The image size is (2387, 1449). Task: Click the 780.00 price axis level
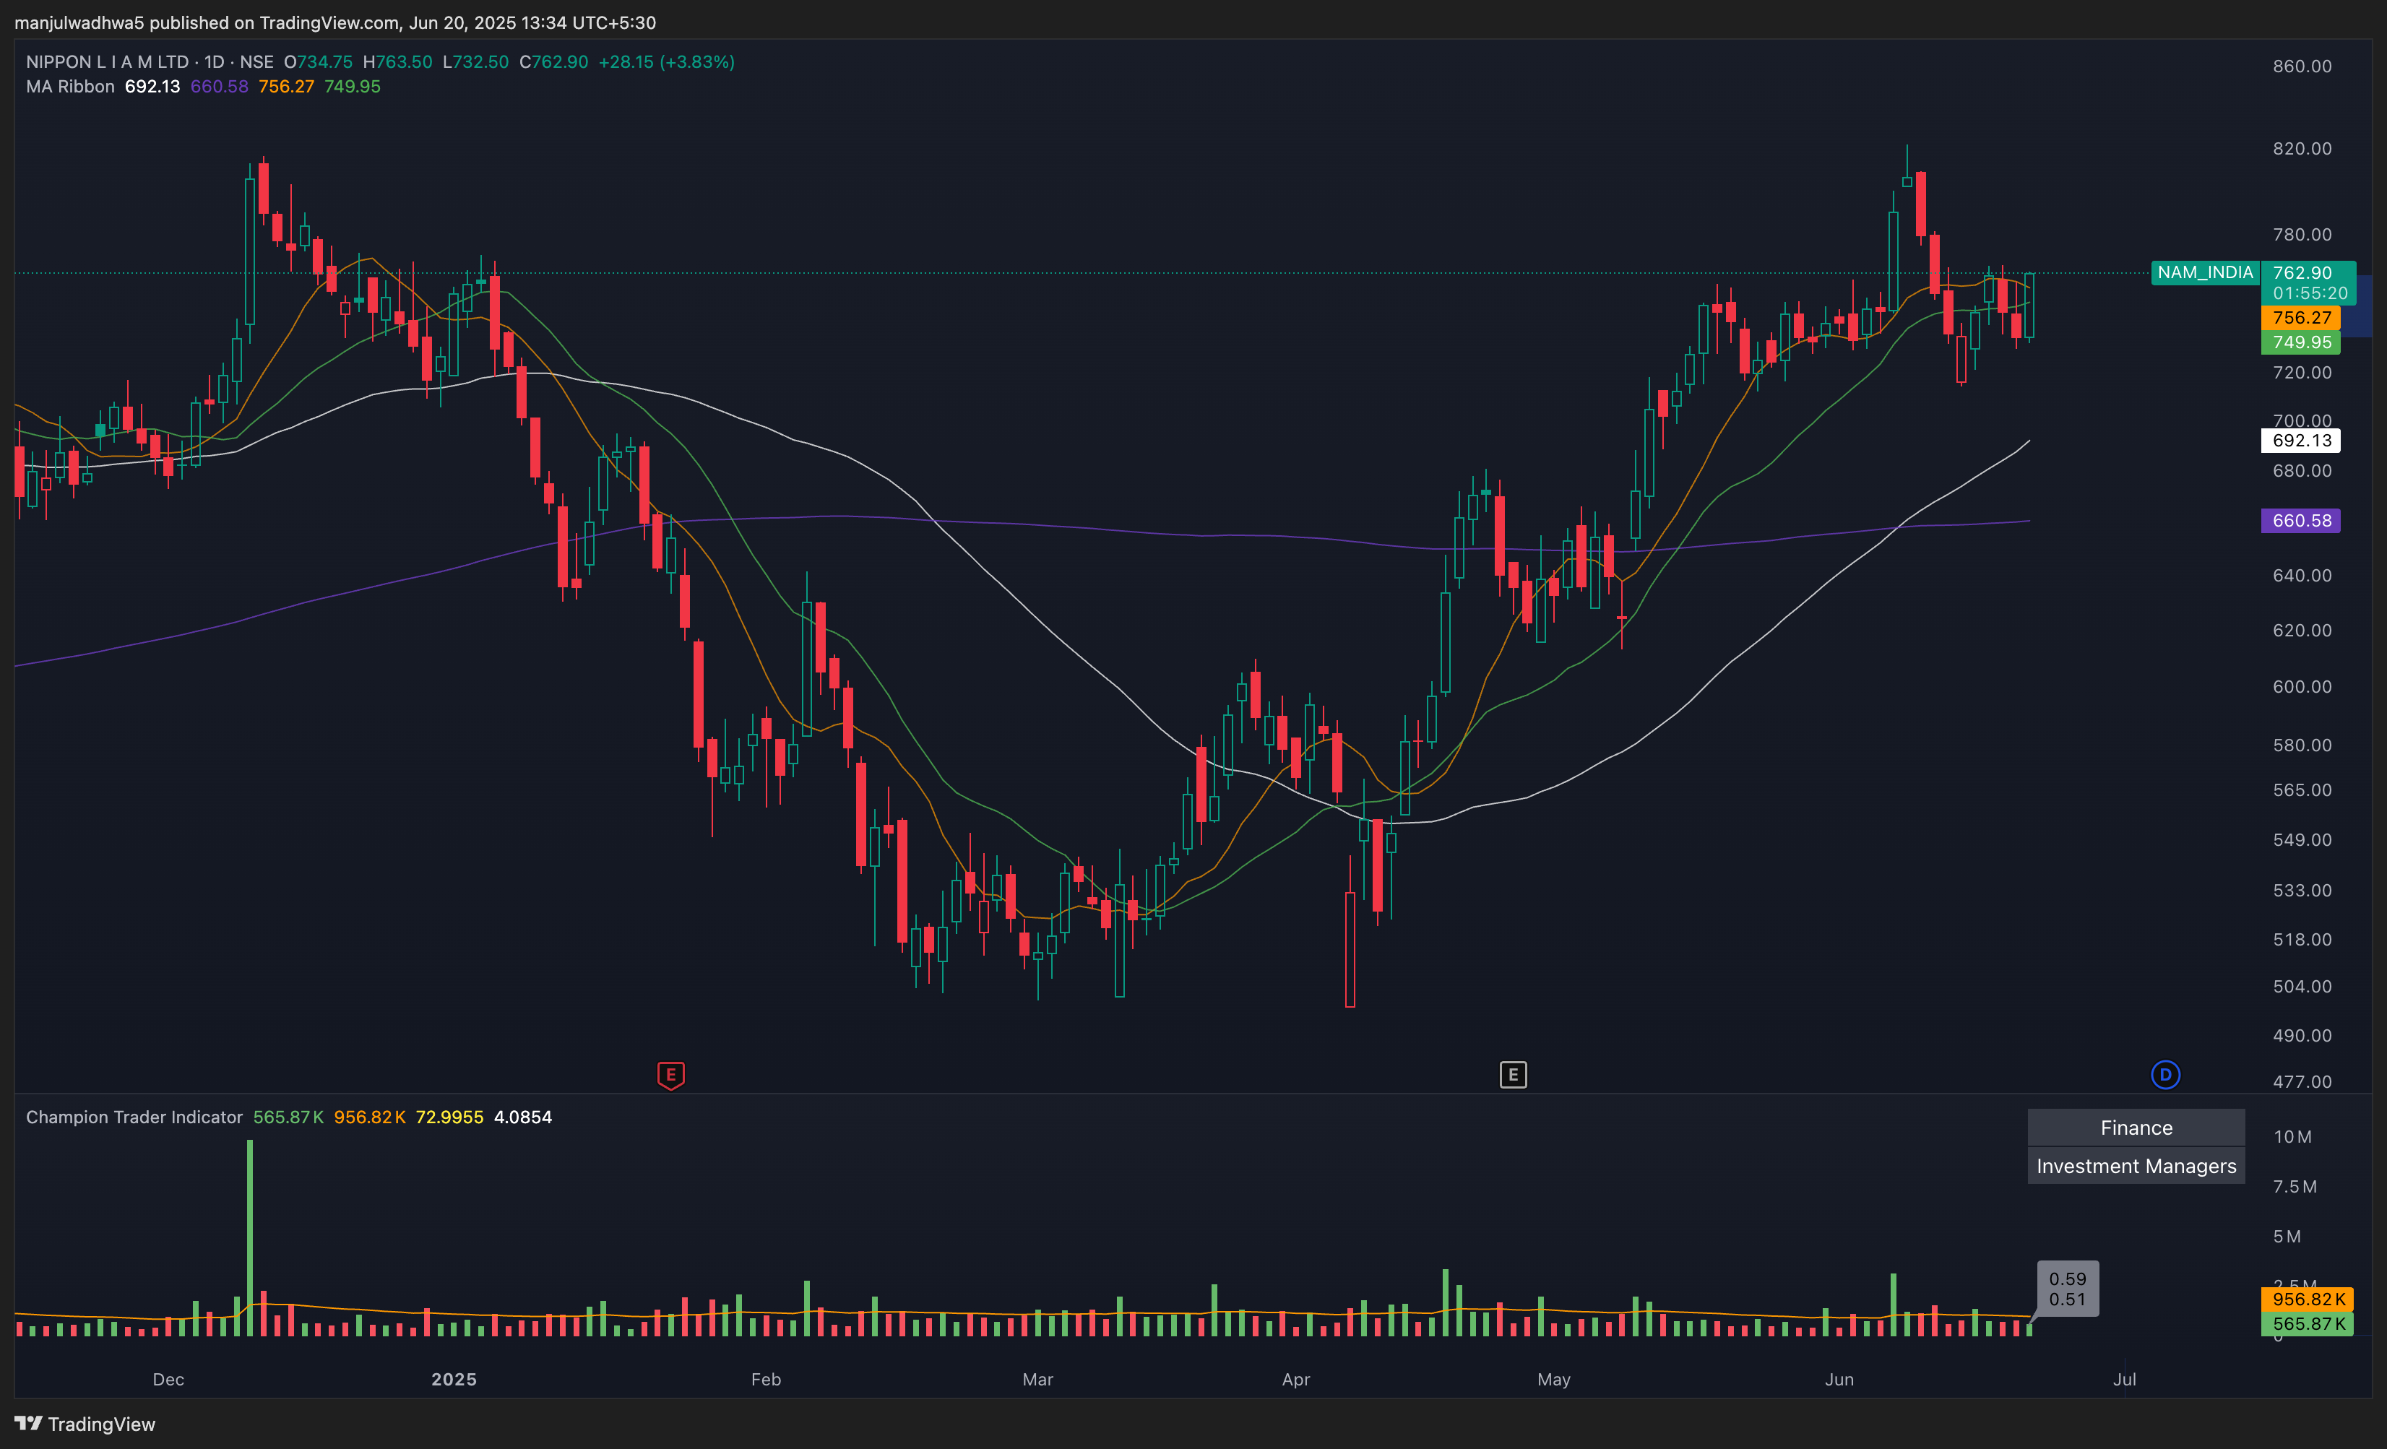(2302, 234)
